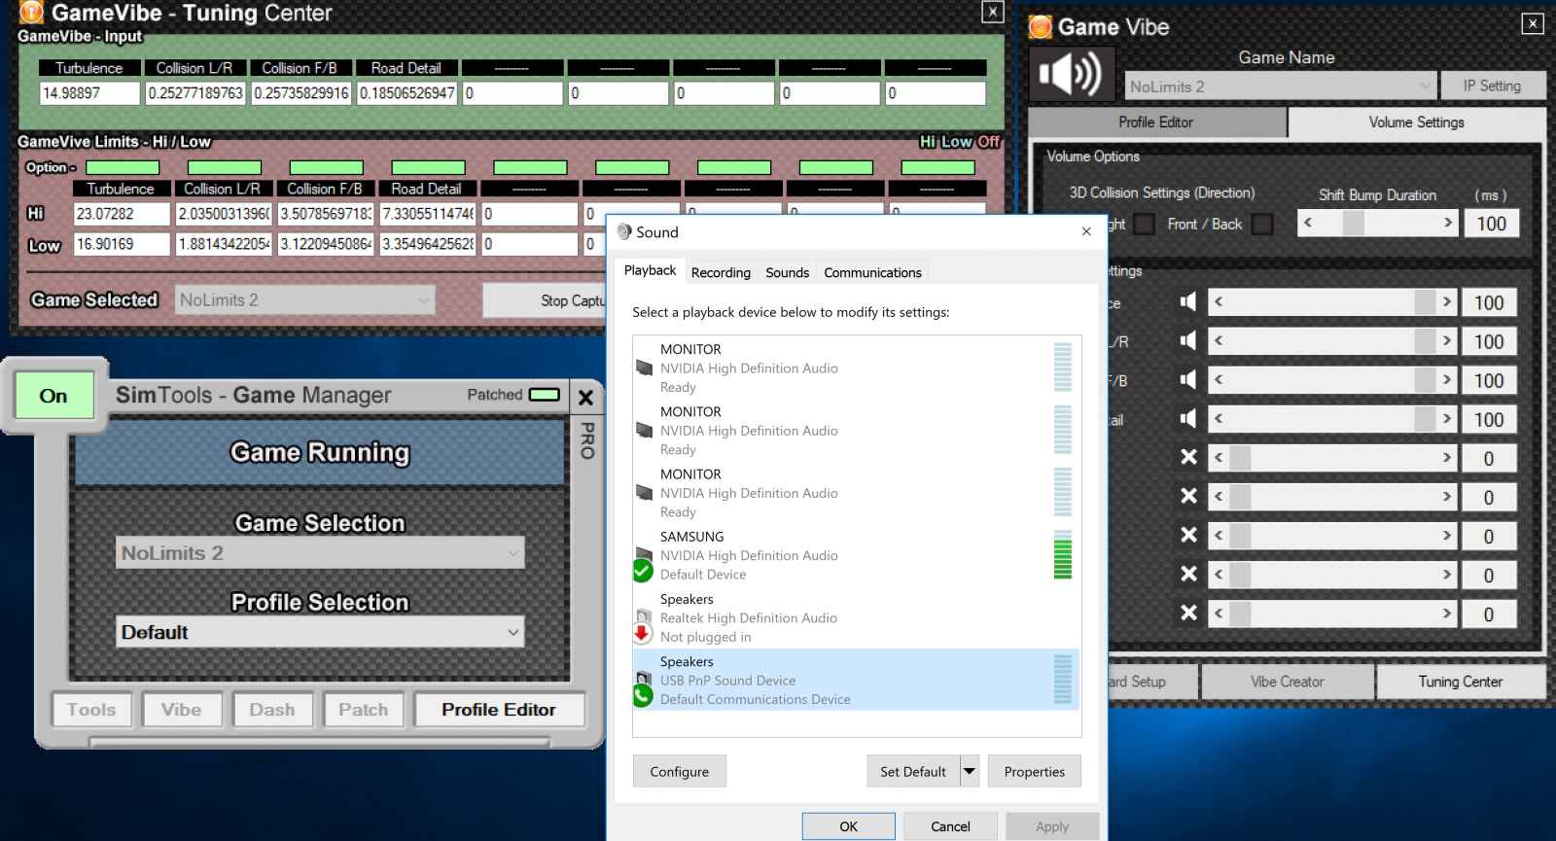This screenshot has height=841, width=1556.
Task: Open Game Selected dropdown in Tuning Center
Action: (305, 300)
